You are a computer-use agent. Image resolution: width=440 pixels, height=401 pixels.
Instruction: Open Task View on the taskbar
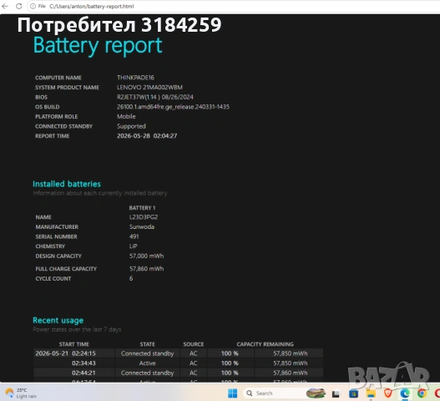click(336, 393)
